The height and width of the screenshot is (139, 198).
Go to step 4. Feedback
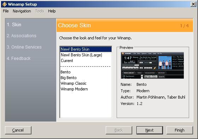(x=19, y=59)
